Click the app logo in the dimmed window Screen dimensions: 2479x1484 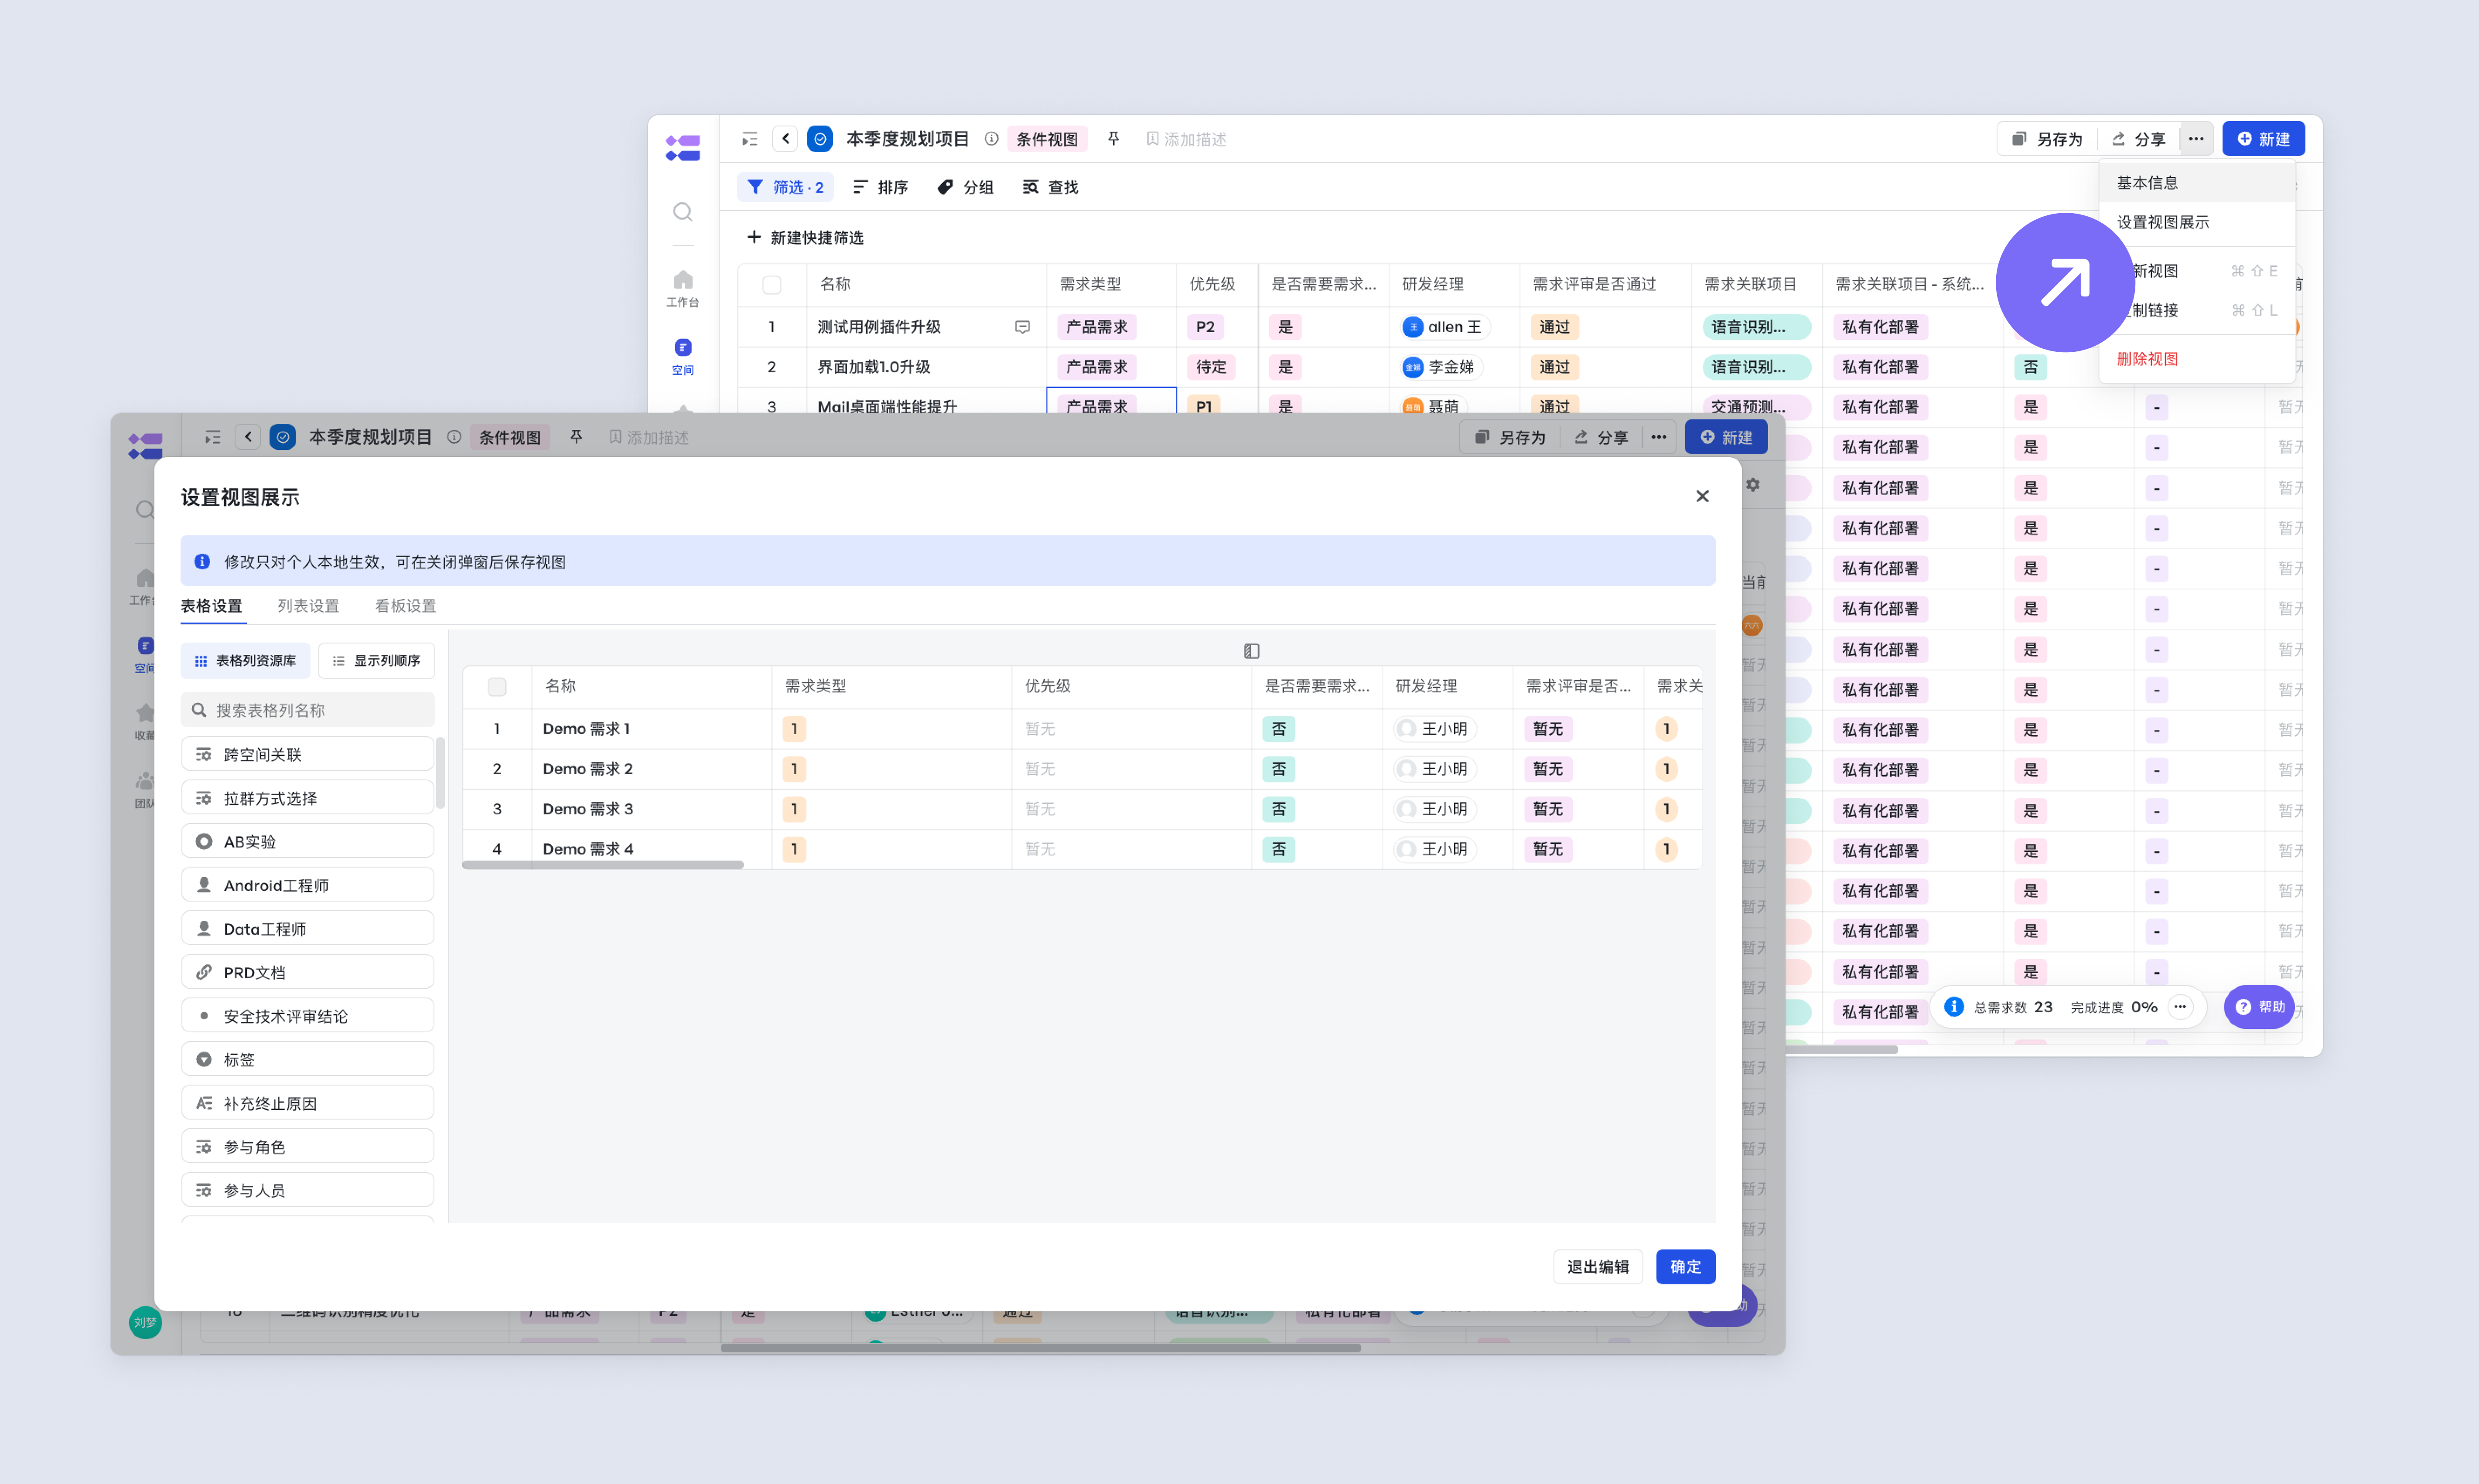pyautogui.click(x=146, y=446)
